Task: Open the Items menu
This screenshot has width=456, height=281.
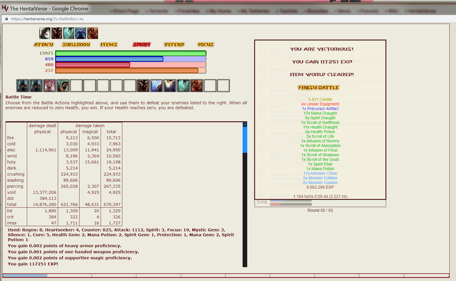Action: pyautogui.click(x=109, y=44)
